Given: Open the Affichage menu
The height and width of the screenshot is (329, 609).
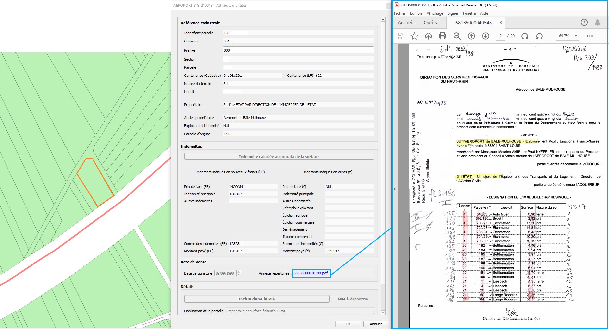Looking at the screenshot, I should [x=435, y=13].
